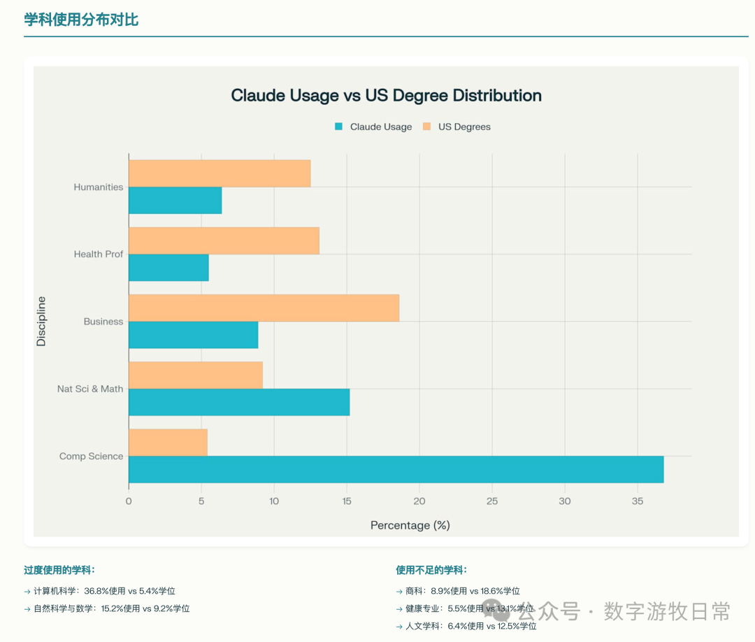Click the 过度使用的学科 heading
This screenshot has width=755, height=642.
59,570
